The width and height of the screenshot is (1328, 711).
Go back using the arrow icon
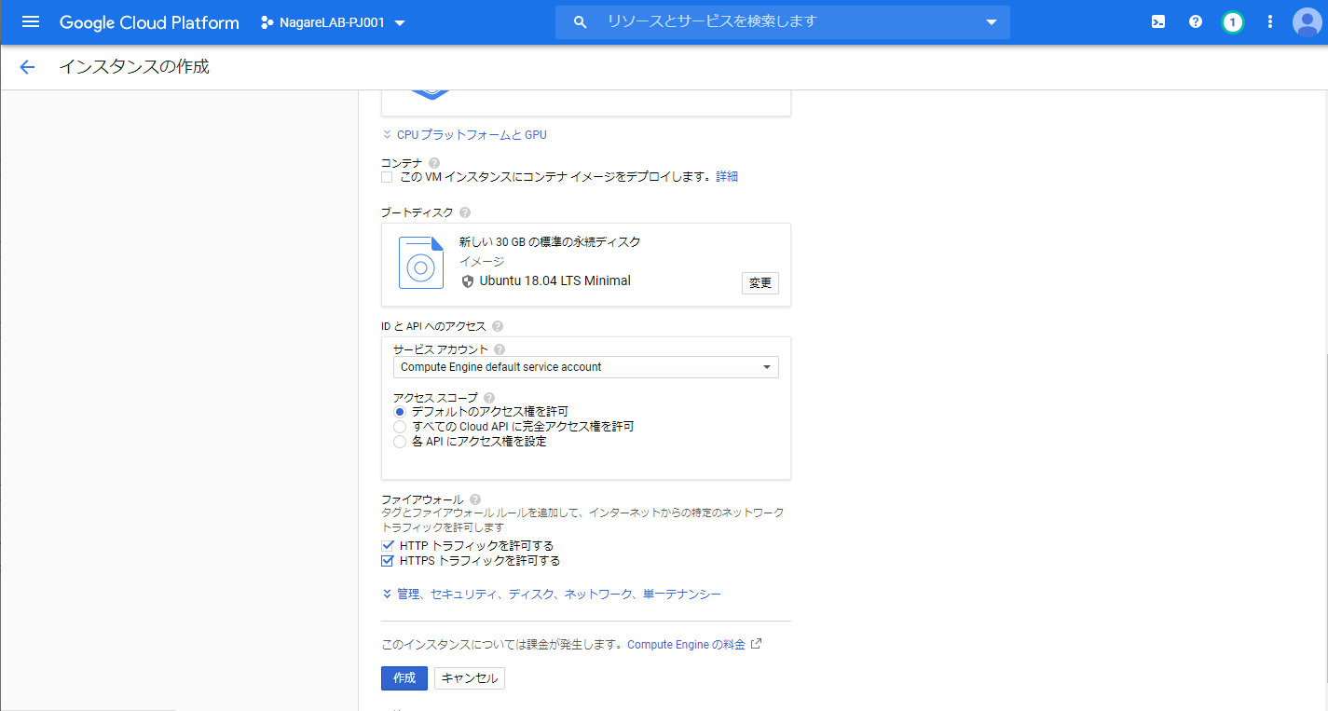point(27,67)
